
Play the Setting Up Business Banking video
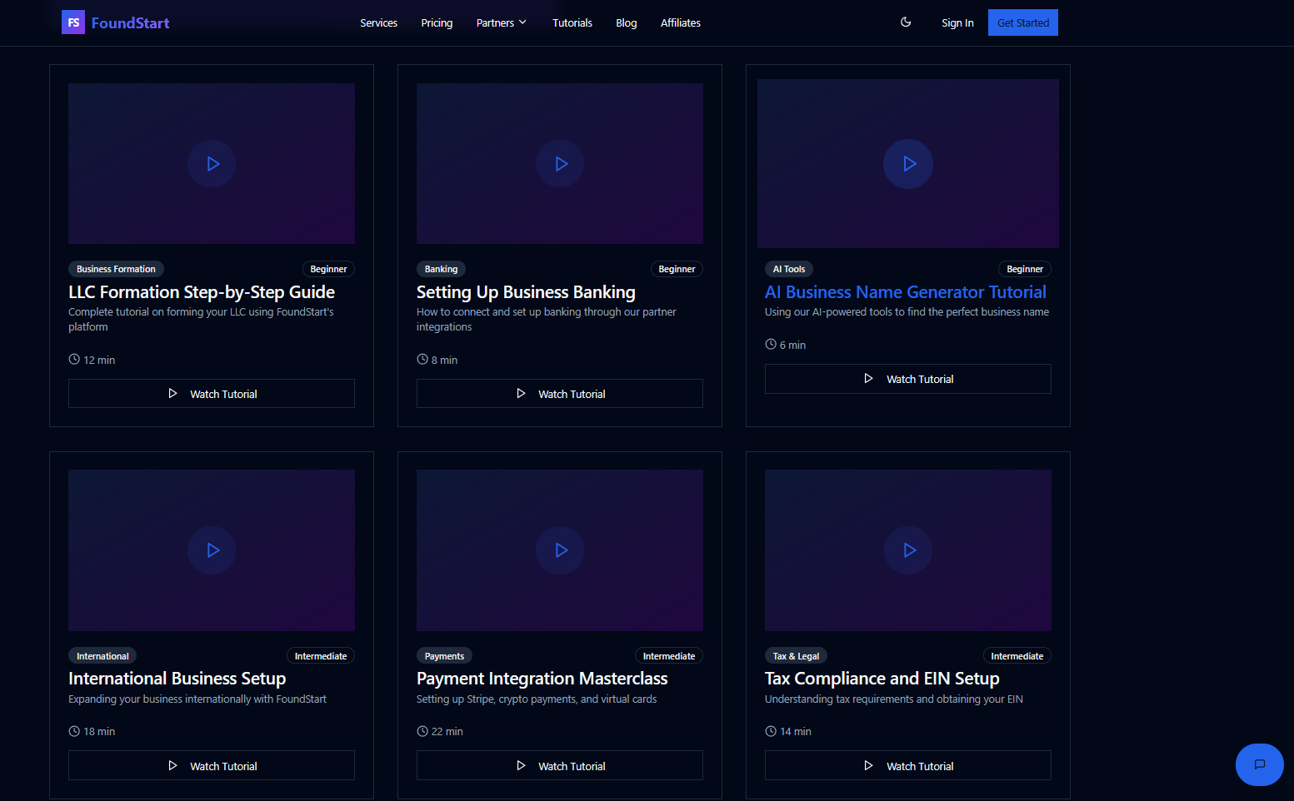click(x=560, y=163)
